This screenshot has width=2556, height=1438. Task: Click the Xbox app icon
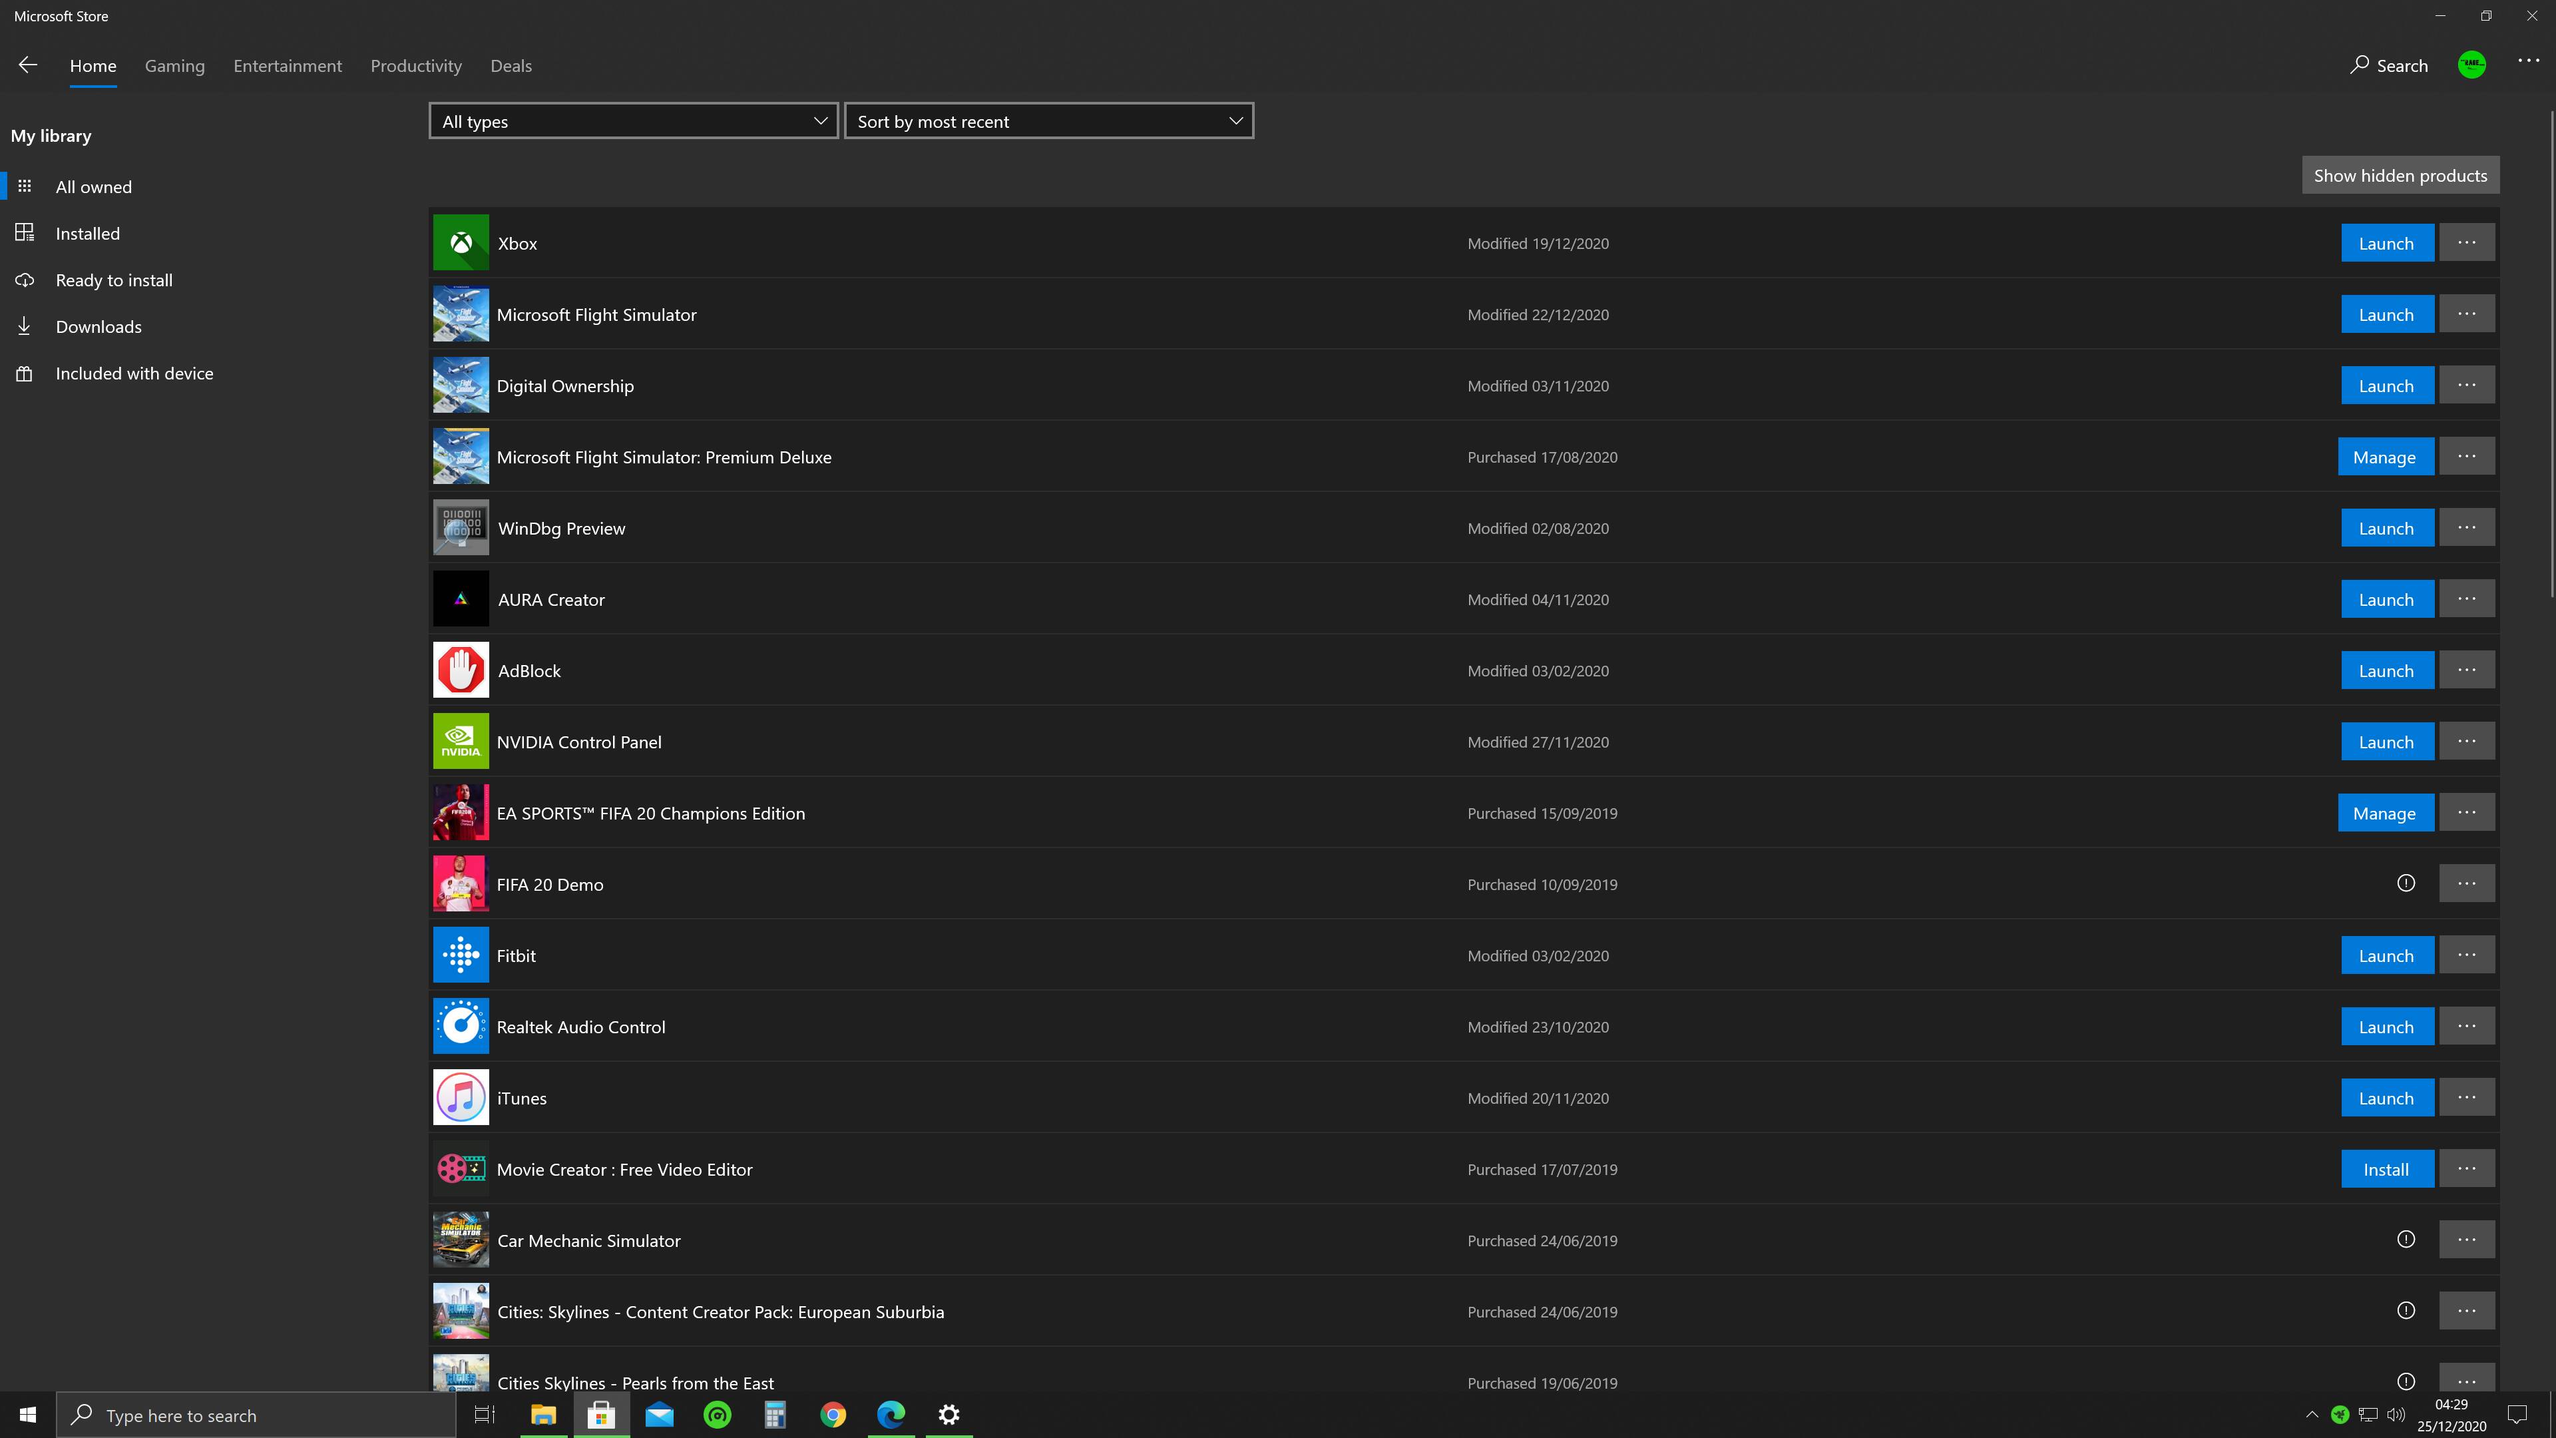[x=461, y=243]
